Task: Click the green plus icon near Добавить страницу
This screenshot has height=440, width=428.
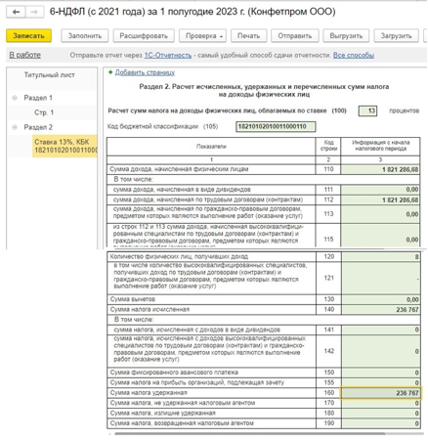Action: coord(110,72)
